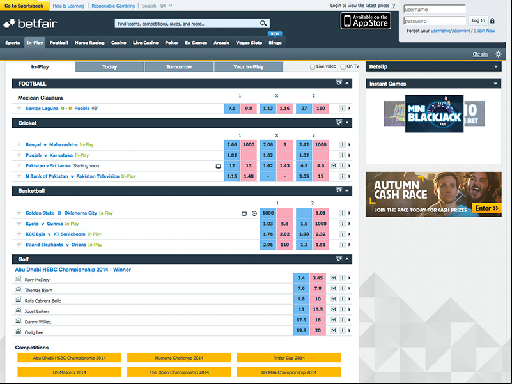Switch to the Today tab
The height and width of the screenshot is (384, 512).
tap(109, 66)
